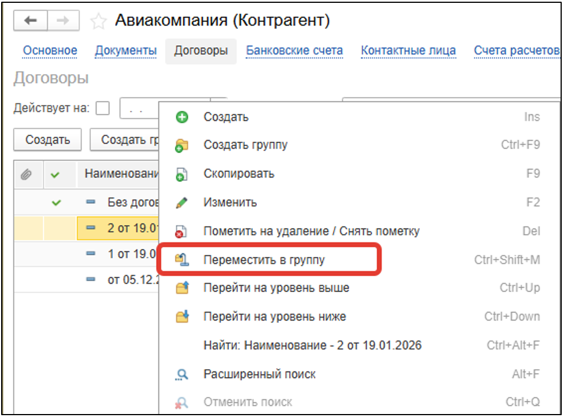Viewport: 564px width, 418px height.
Task: Click the copy document icon beside Скопировать
Action: [x=182, y=174]
